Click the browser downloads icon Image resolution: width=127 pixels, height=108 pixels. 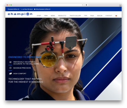(x=86, y=5)
